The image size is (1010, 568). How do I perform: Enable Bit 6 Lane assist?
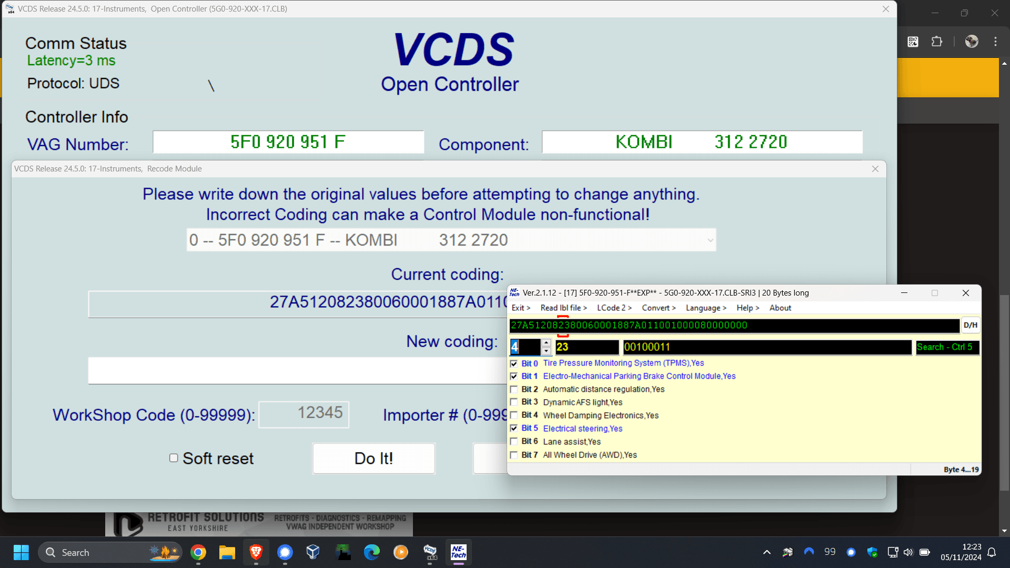click(514, 442)
